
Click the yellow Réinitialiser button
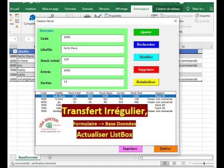(146, 82)
